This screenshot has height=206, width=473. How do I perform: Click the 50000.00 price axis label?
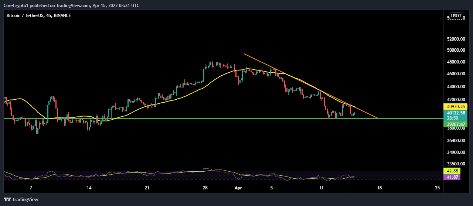tap(456, 50)
